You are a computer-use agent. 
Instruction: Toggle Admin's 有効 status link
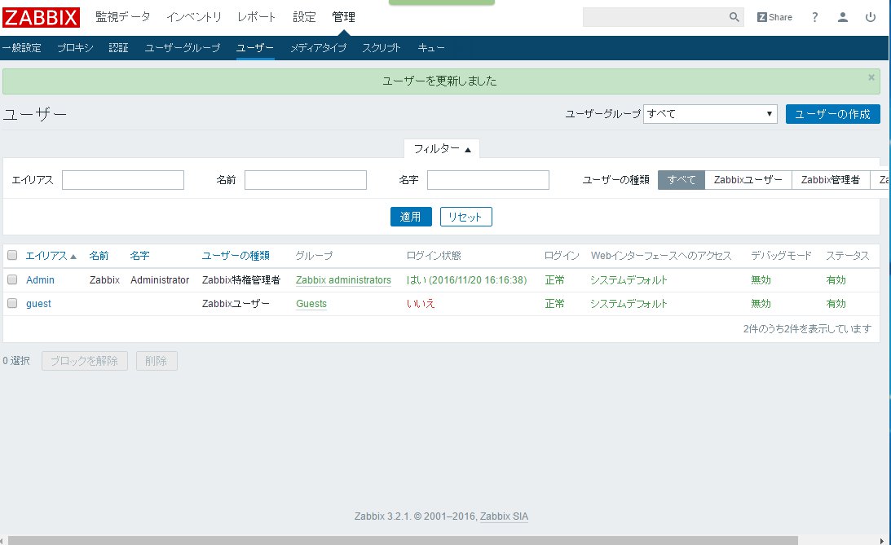pos(836,280)
